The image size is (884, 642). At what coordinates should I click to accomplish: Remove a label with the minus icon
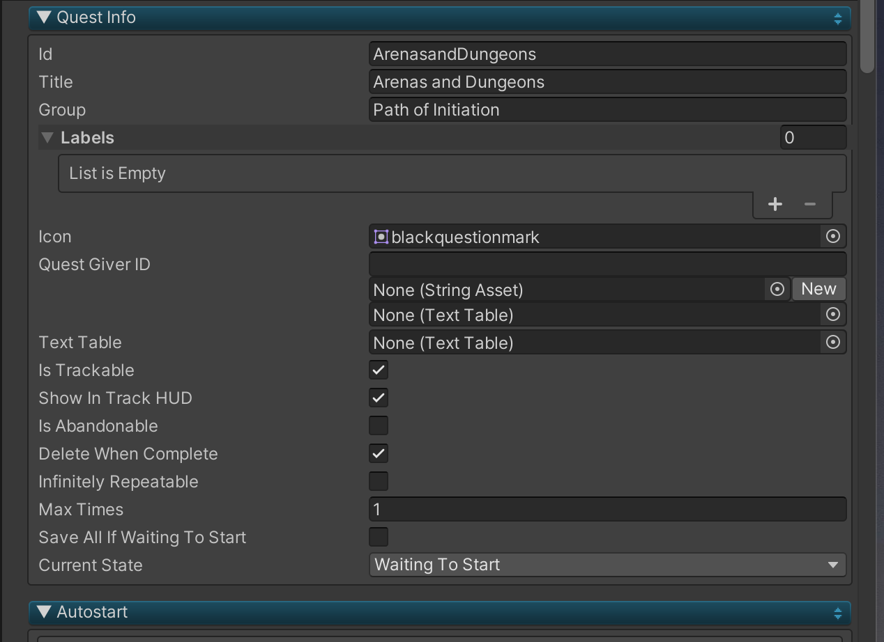click(809, 204)
